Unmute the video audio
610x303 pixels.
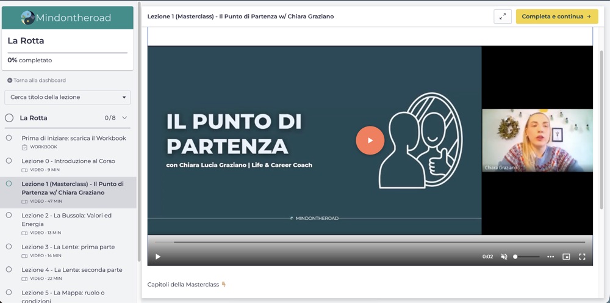click(504, 257)
